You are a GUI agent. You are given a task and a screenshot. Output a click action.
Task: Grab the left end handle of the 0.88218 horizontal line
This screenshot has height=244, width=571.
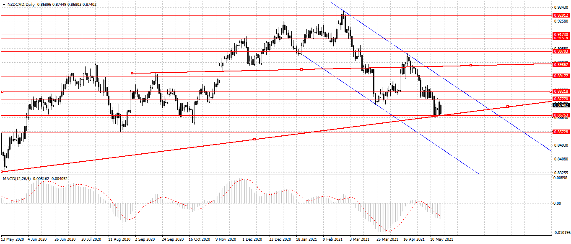(2, 91)
